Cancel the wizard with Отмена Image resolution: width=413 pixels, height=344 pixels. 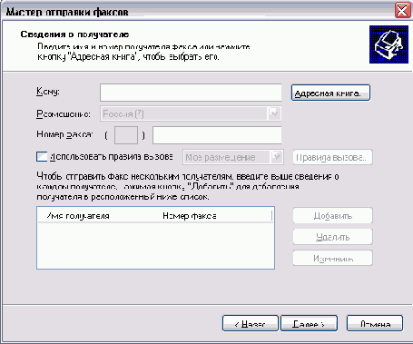[375, 323]
